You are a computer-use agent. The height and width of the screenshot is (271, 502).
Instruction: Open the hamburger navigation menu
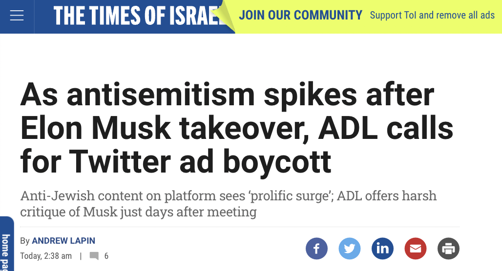pos(17,16)
